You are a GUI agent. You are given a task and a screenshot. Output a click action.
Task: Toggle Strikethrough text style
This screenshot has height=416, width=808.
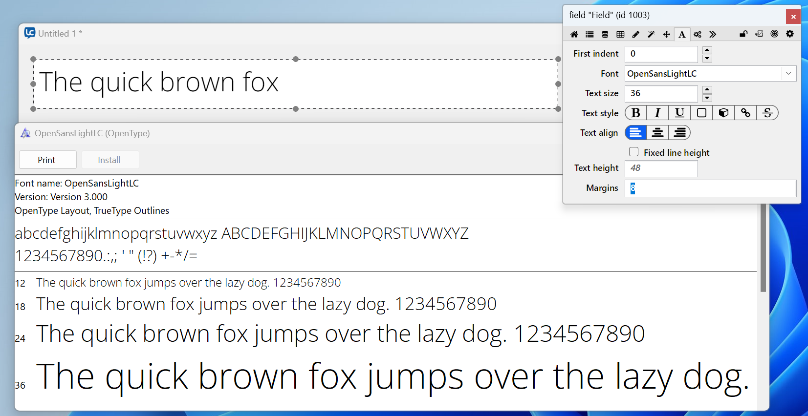point(767,113)
